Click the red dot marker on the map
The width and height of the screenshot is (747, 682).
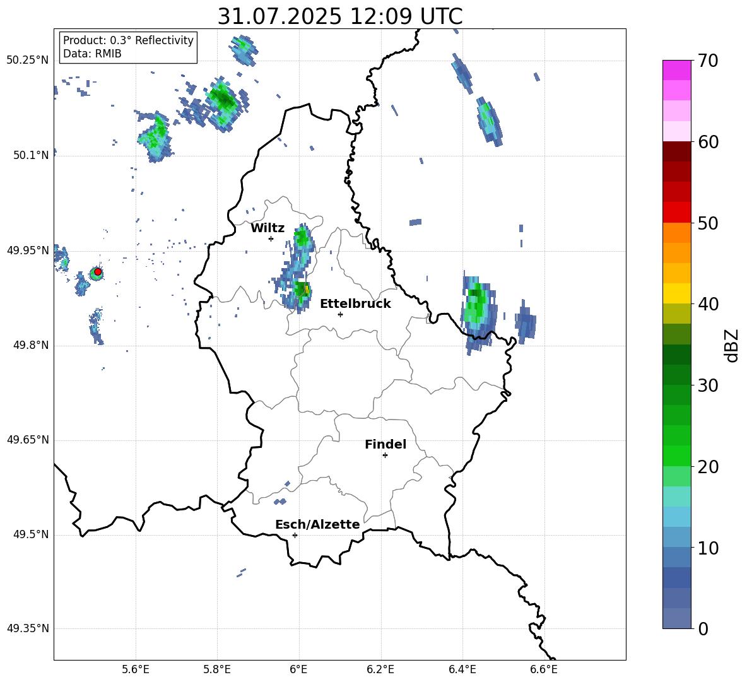coord(98,272)
